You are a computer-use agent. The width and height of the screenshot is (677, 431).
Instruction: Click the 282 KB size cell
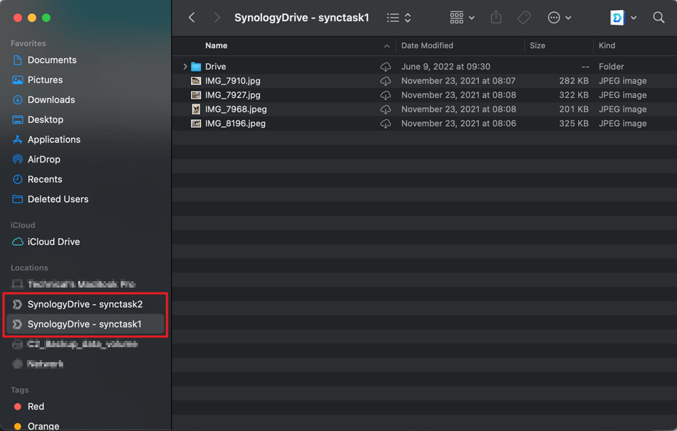click(574, 81)
